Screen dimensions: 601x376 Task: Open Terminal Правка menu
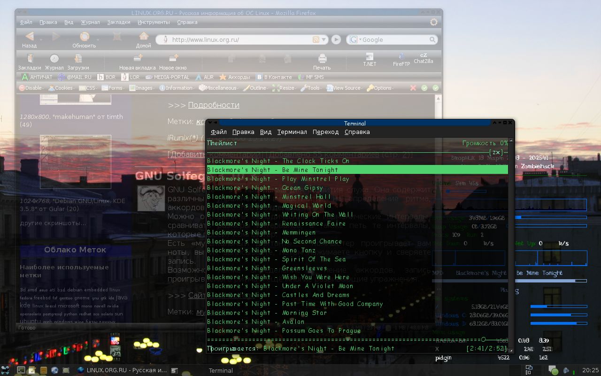tap(243, 132)
